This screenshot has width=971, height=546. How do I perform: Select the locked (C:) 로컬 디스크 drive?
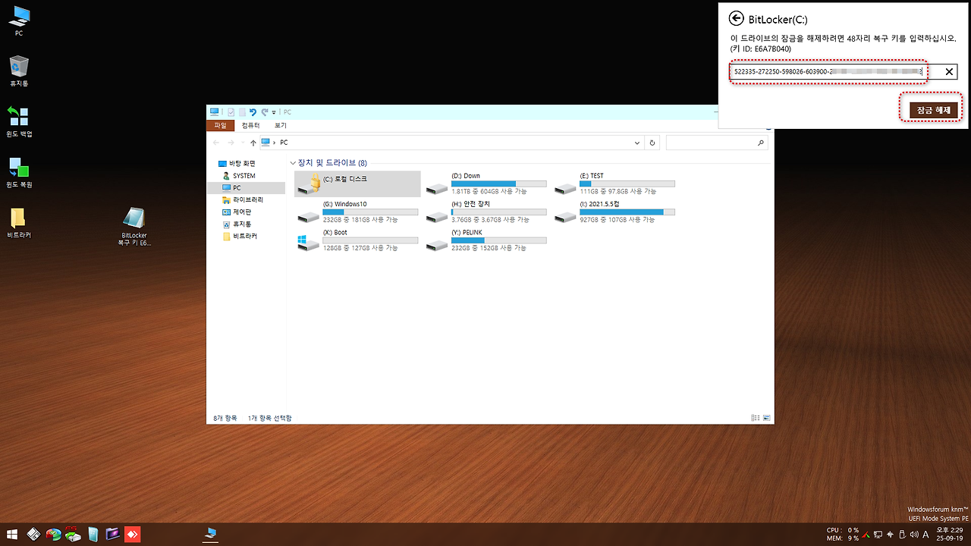tap(357, 184)
